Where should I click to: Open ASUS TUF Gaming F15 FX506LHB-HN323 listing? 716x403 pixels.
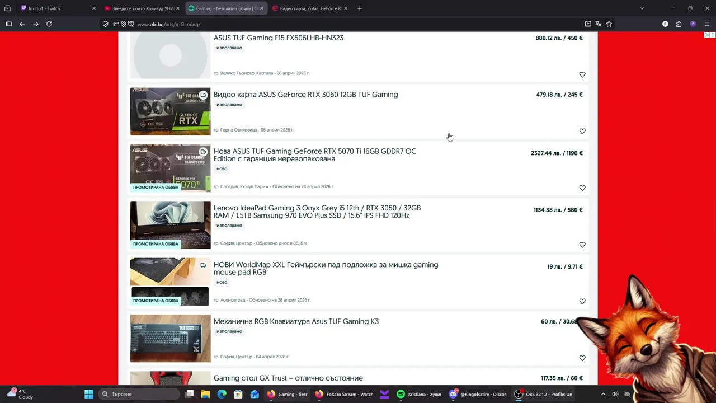[x=279, y=38]
